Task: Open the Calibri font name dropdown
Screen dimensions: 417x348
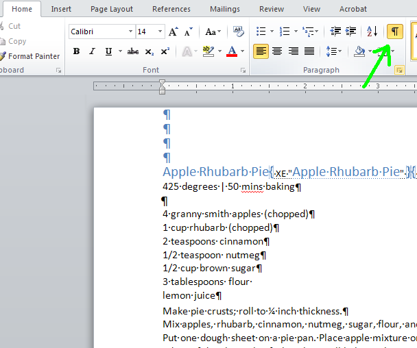Action: pyautogui.click(x=130, y=32)
